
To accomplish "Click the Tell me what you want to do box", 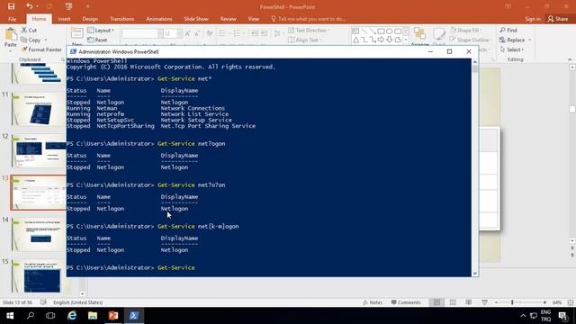I will (x=309, y=19).
